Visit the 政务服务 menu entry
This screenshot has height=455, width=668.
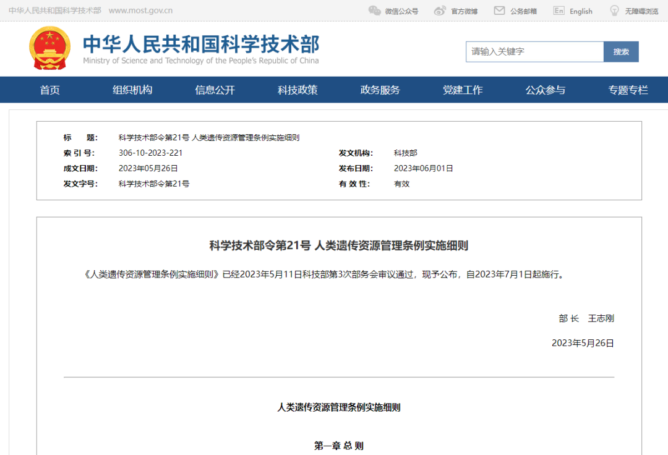[x=380, y=90]
